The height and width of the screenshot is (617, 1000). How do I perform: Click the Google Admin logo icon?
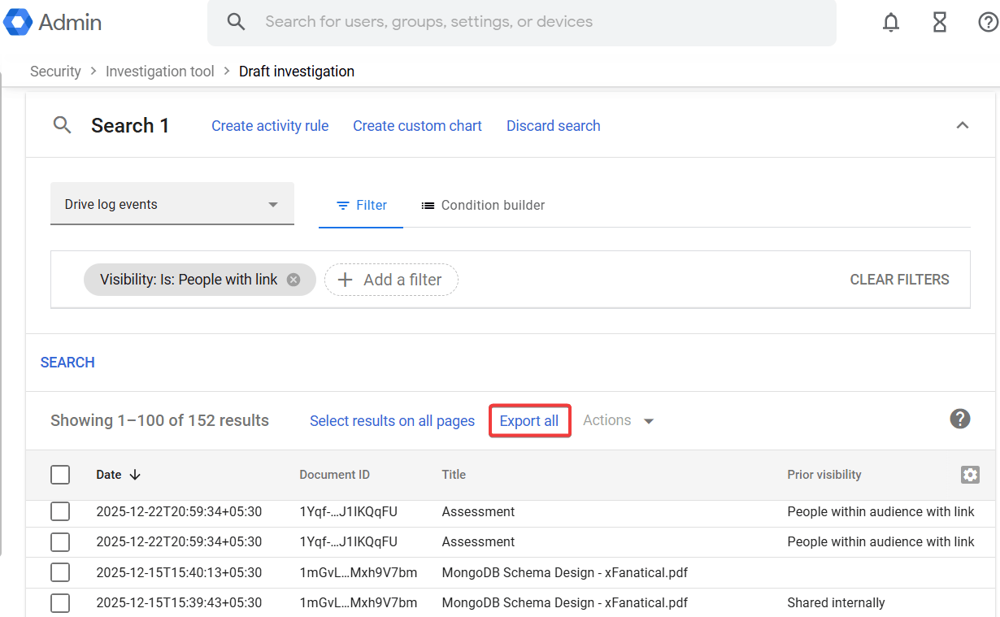[x=18, y=22]
